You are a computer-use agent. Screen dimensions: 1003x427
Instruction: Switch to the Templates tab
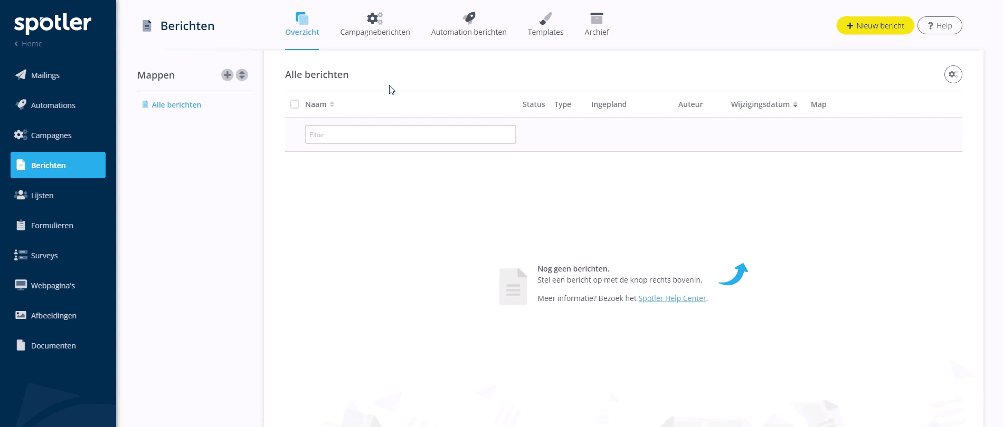[x=545, y=32]
